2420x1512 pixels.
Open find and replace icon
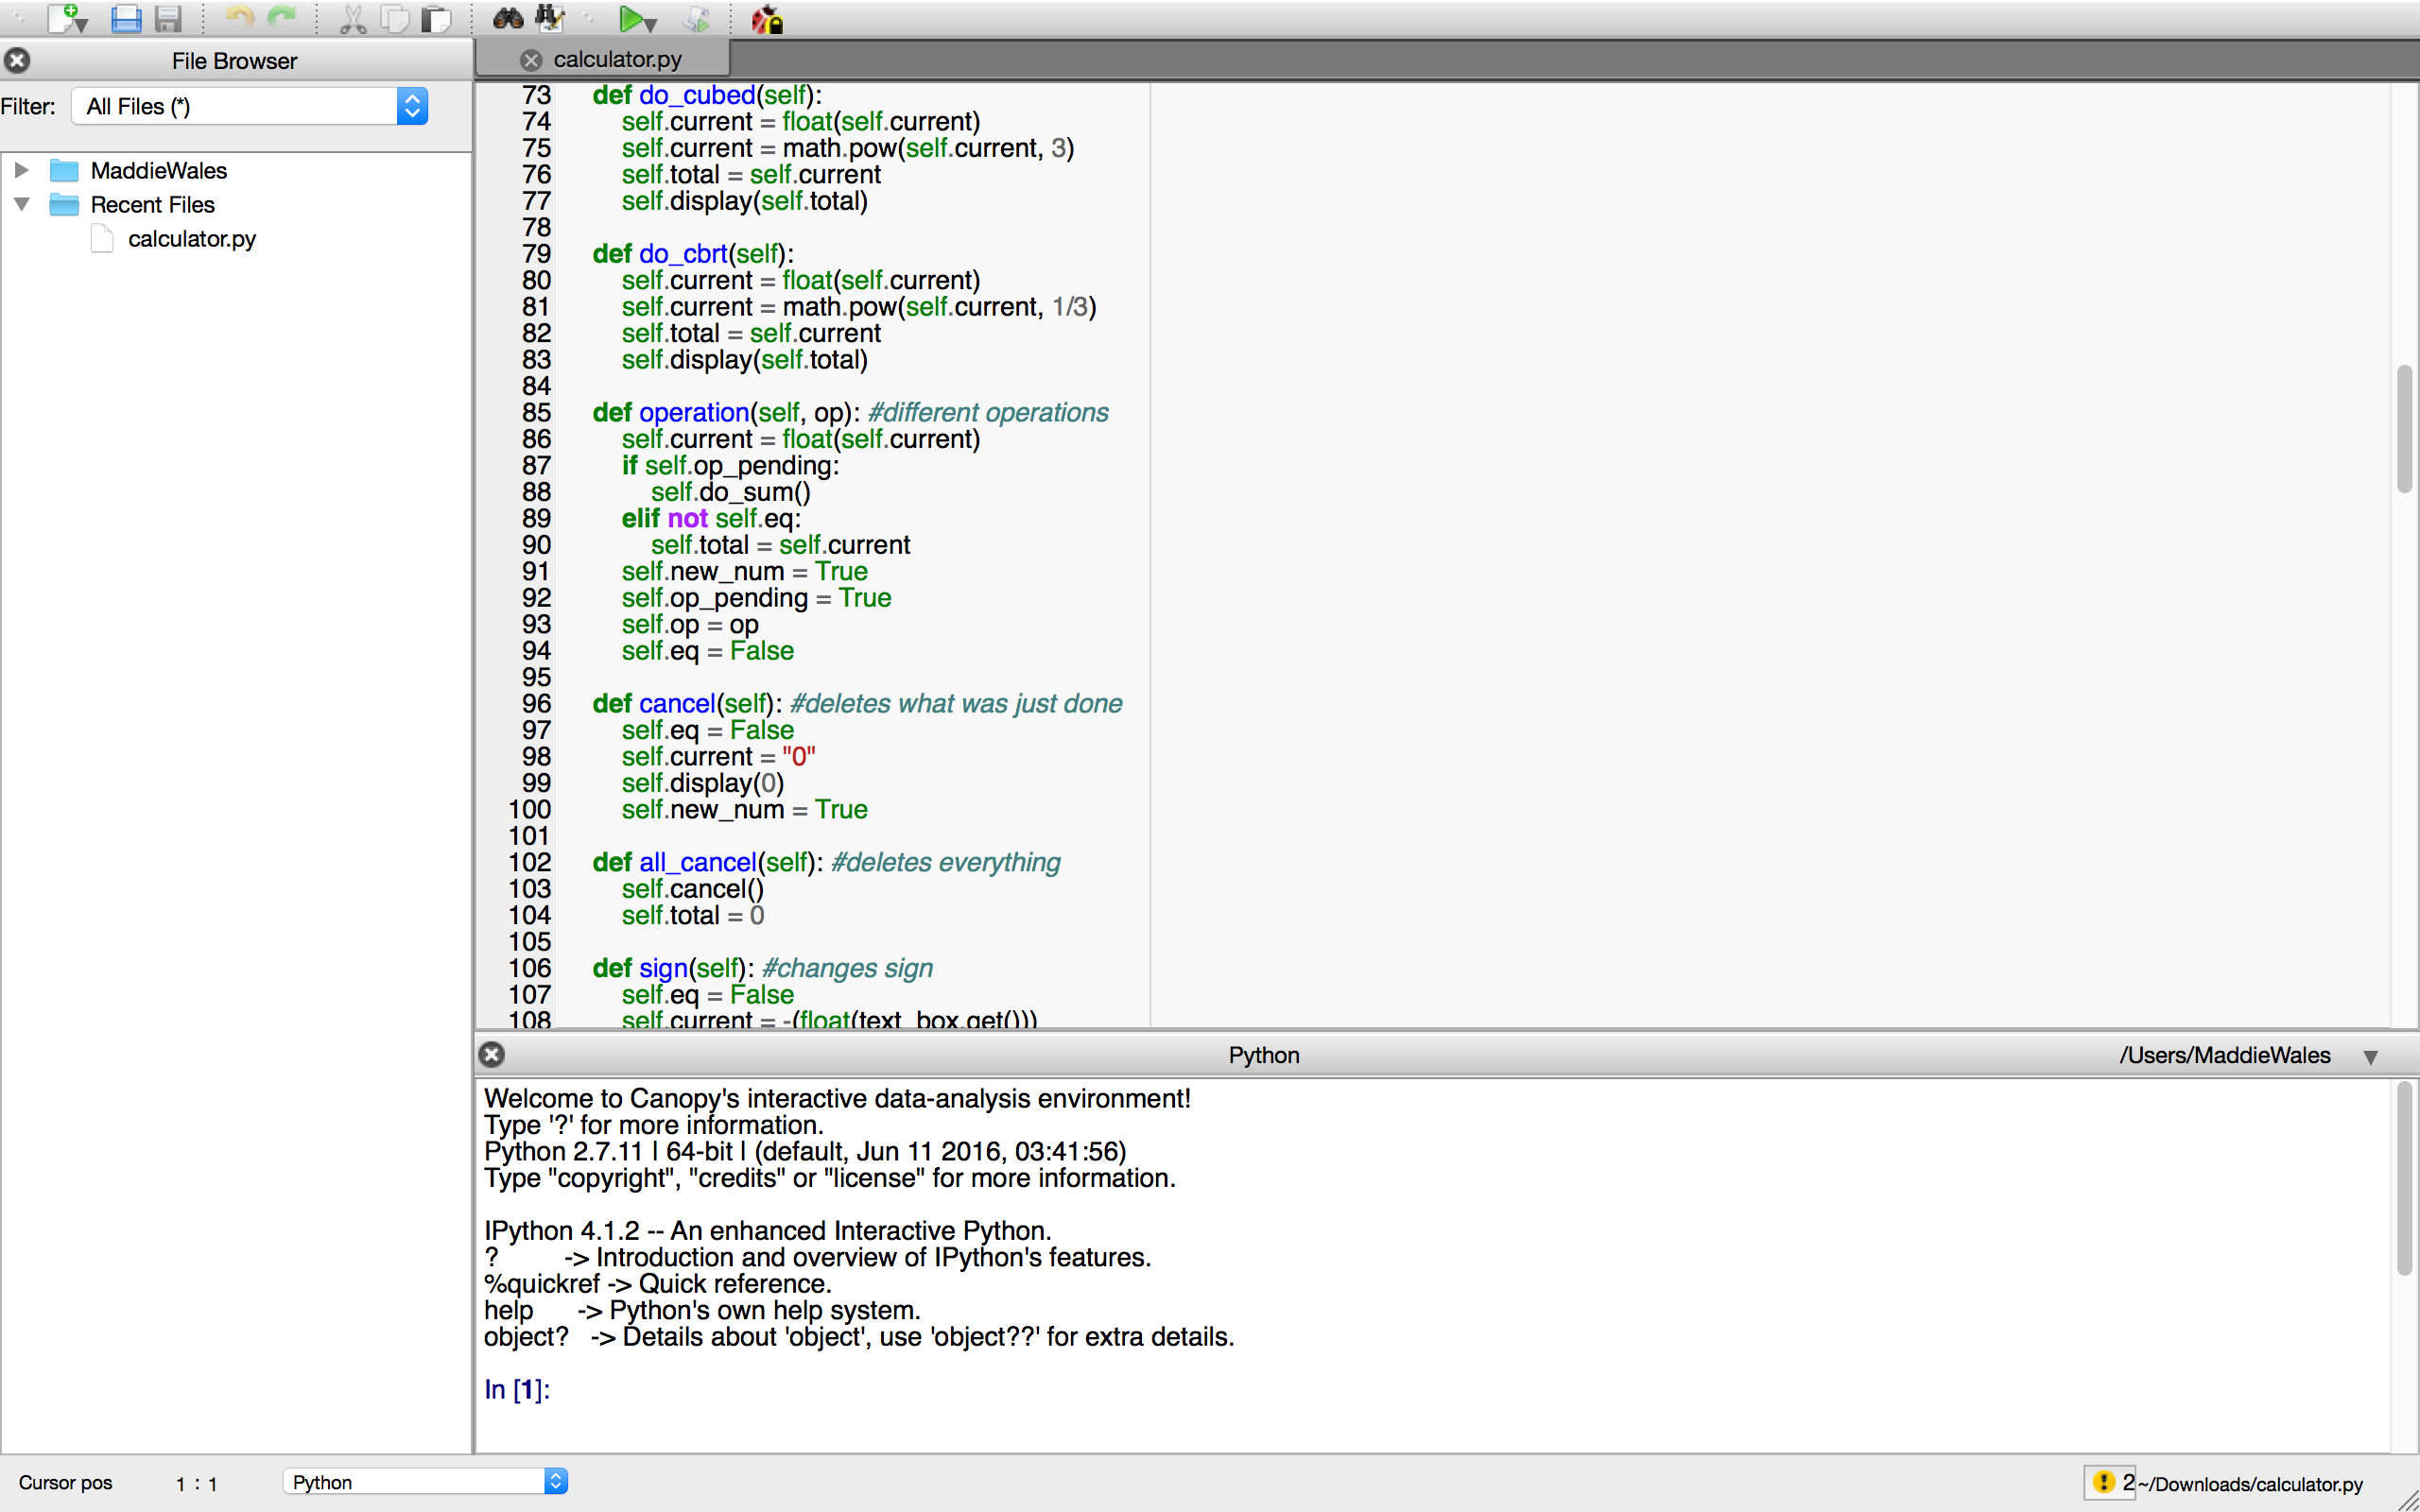(x=550, y=18)
